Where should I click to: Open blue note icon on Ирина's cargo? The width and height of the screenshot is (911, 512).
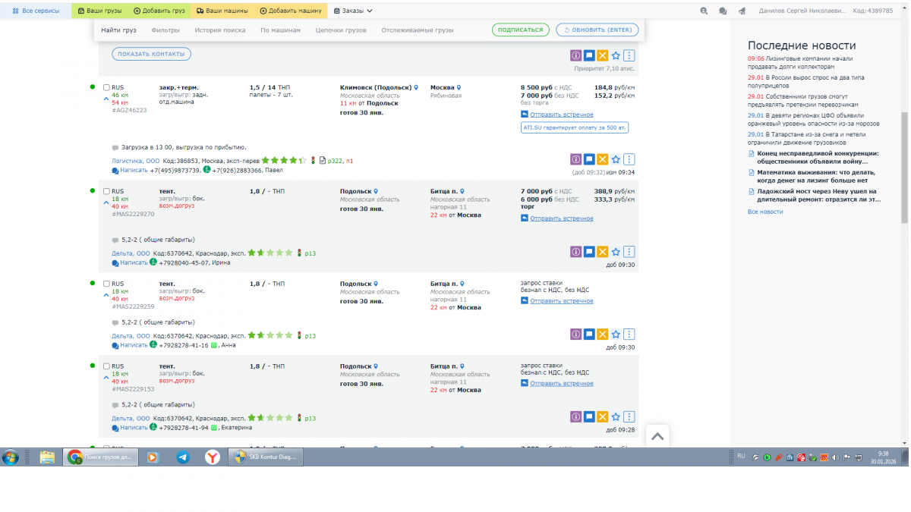click(589, 252)
